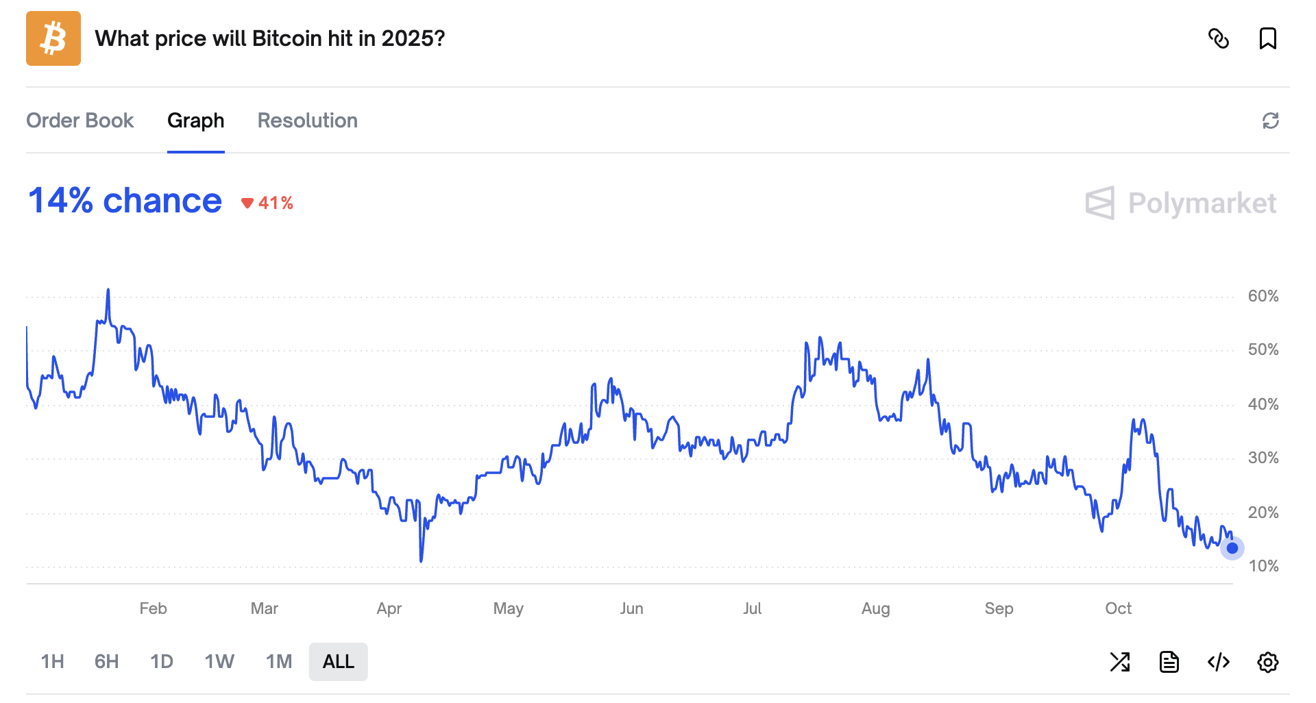Screen dimensions: 1316x703
Task: Refresh the chart data
Action: [x=1271, y=121]
